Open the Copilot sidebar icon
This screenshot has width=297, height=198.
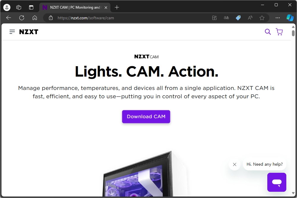(x=290, y=18)
